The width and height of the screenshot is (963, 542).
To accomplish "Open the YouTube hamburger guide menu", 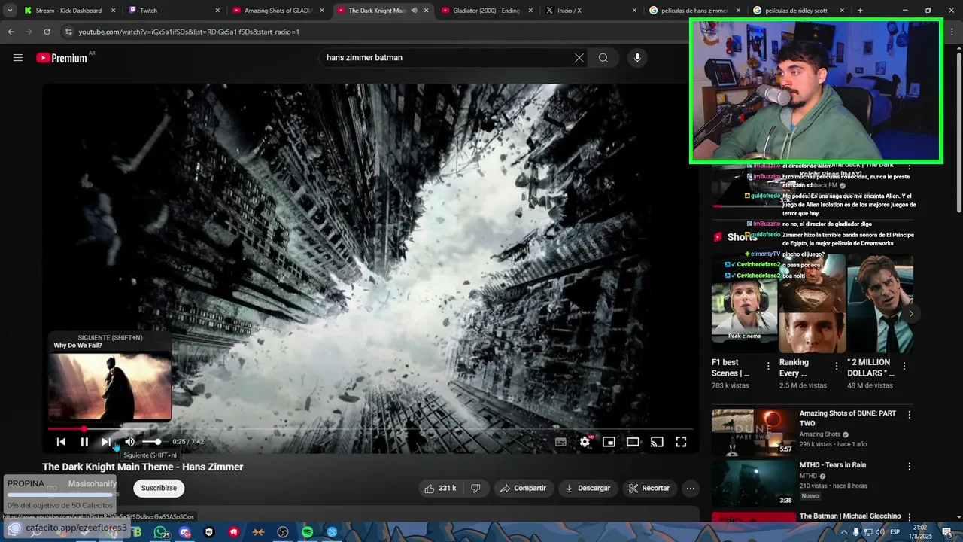I will [18, 58].
